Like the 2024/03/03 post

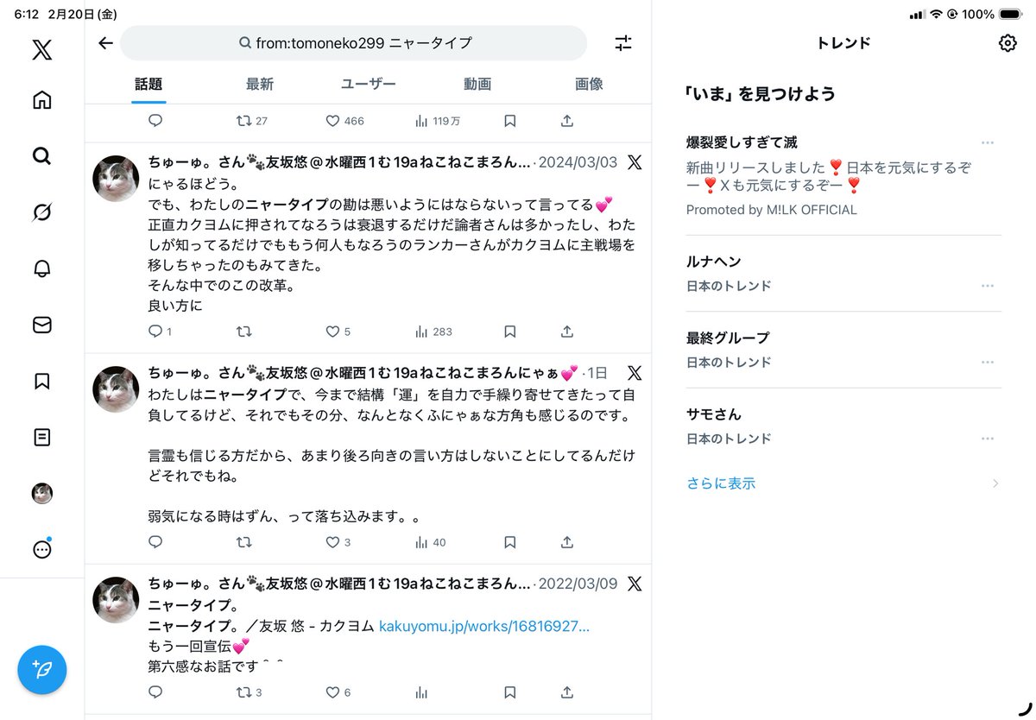tap(338, 332)
